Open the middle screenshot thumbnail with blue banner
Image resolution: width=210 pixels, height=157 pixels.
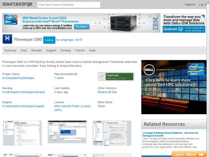point(67,132)
